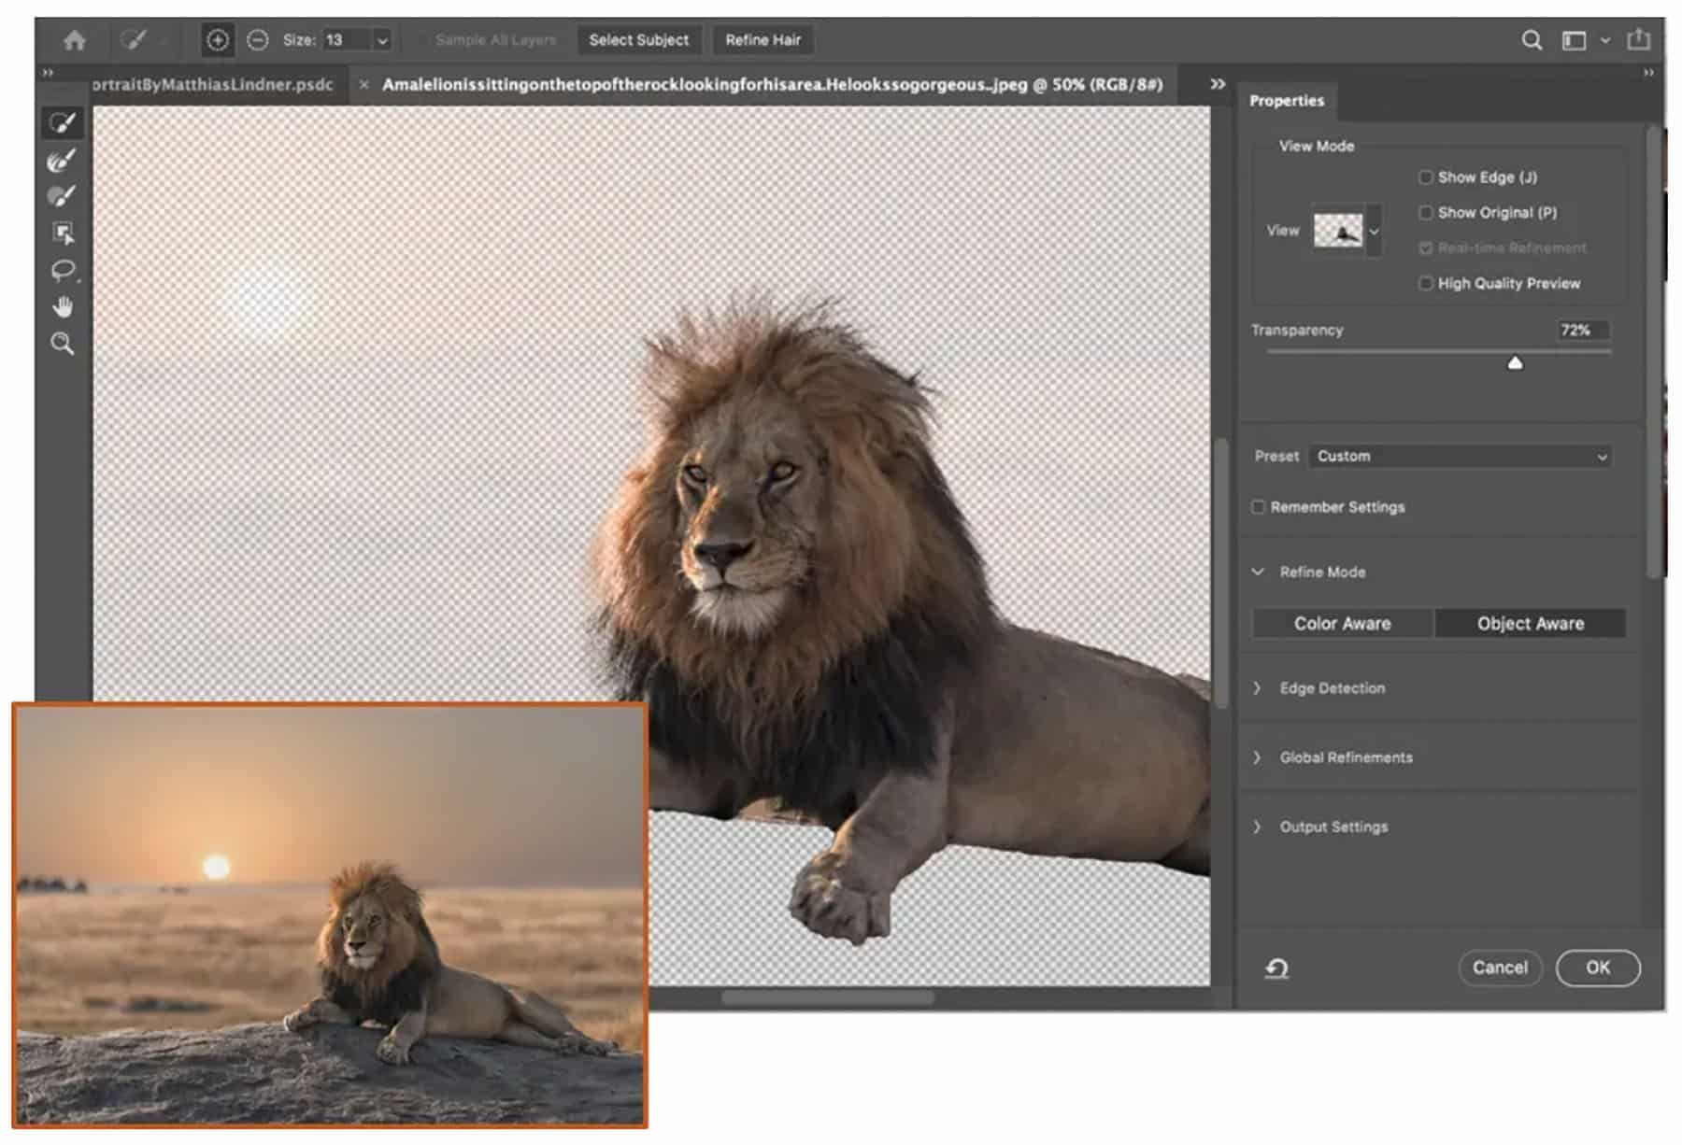Check Show Original (P)
This screenshot has height=1145, width=1682.
[x=1425, y=213]
